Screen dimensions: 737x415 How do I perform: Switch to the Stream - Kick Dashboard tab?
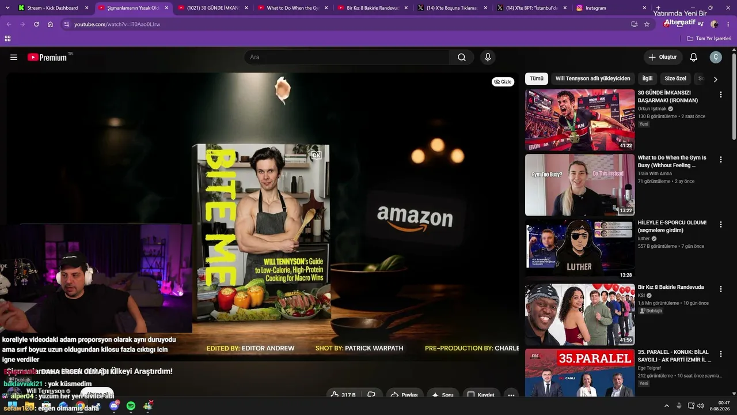point(52,8)
